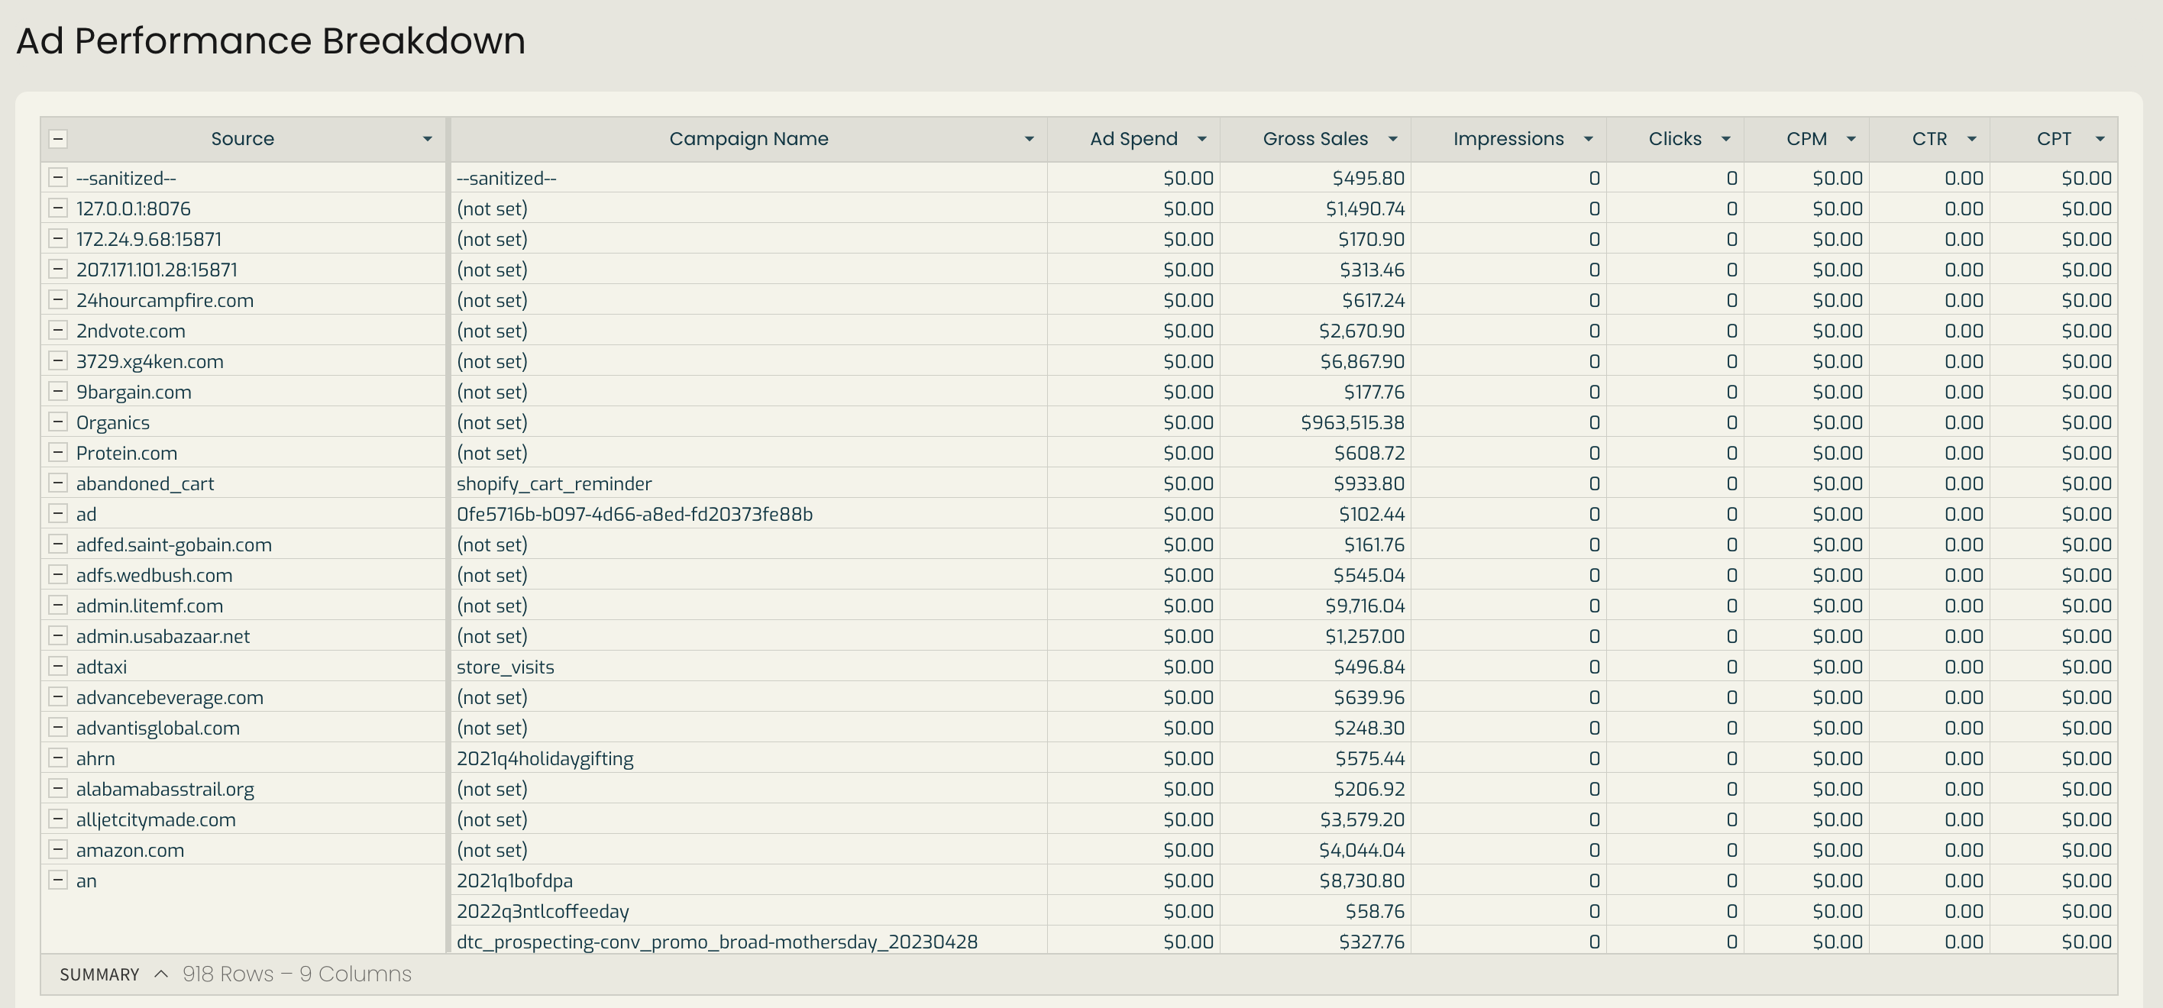The image size is (2163, 1008).
Task: Collapse the advantisglobal.com source row
Action: coord(58,727)
